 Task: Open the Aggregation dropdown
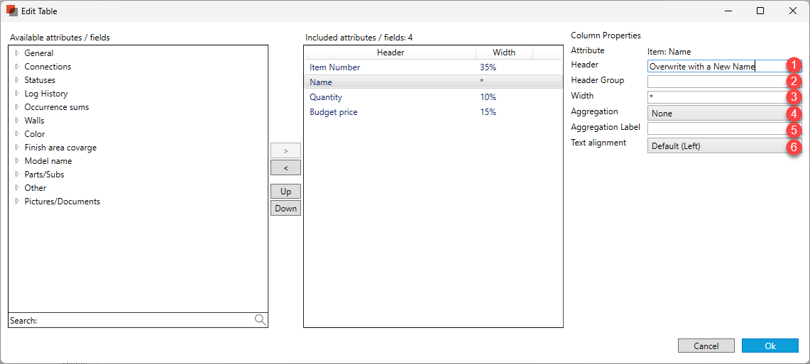(x=717, y=114)
